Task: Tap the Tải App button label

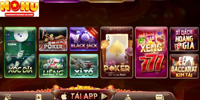Action: tap(84, 96)
